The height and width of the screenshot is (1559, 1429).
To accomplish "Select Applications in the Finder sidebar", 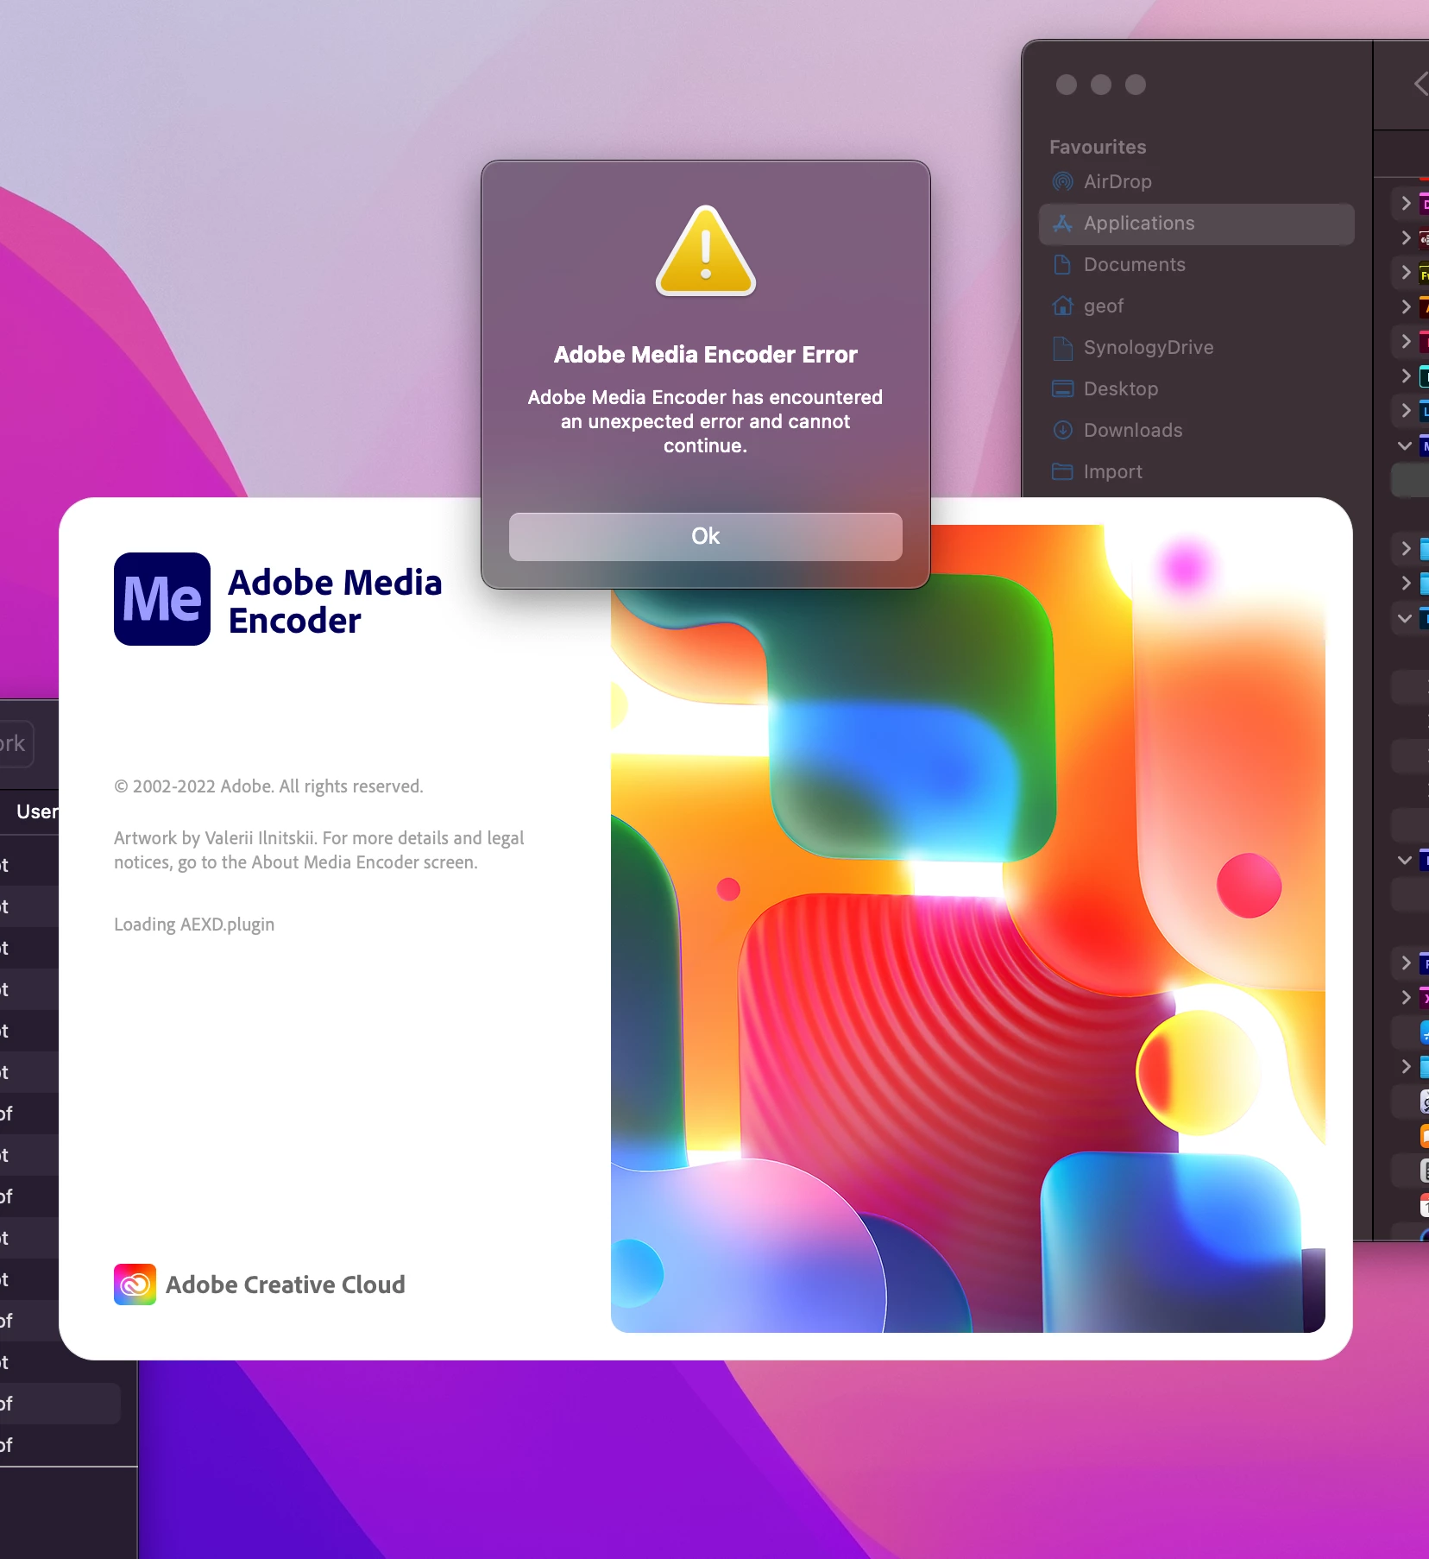I will click(x=1196, y=224).
